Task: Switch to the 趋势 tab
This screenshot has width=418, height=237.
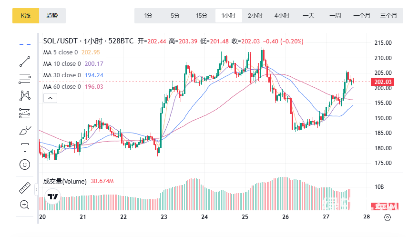Action: (x=52, y=16)
